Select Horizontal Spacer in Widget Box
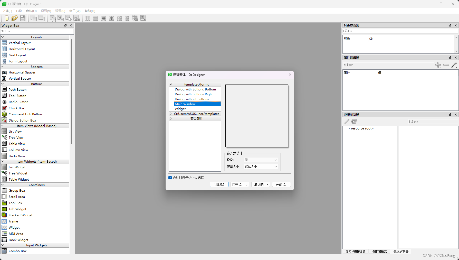Image resolution: width=459 pixels, height=260 pixels. [22, 72]
